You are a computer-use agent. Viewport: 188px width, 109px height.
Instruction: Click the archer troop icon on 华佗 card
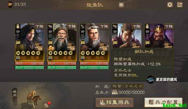[x=82, y=26]
